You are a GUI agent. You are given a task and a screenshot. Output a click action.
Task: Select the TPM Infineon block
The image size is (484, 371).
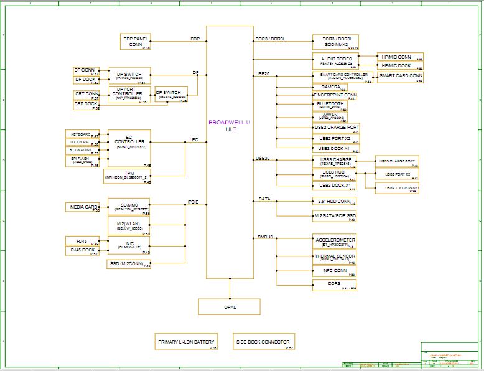(129, 177)
